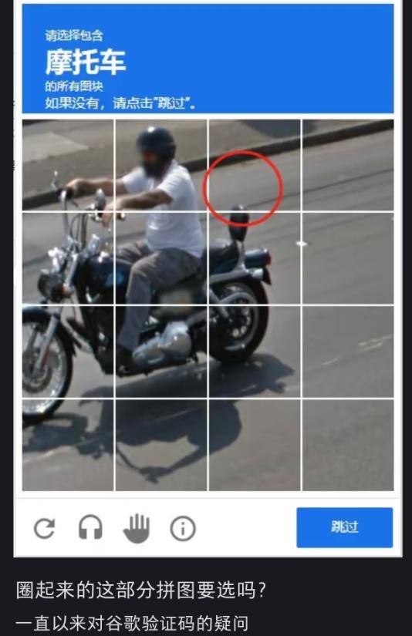Click the reload challenge icon

[44, 529]
